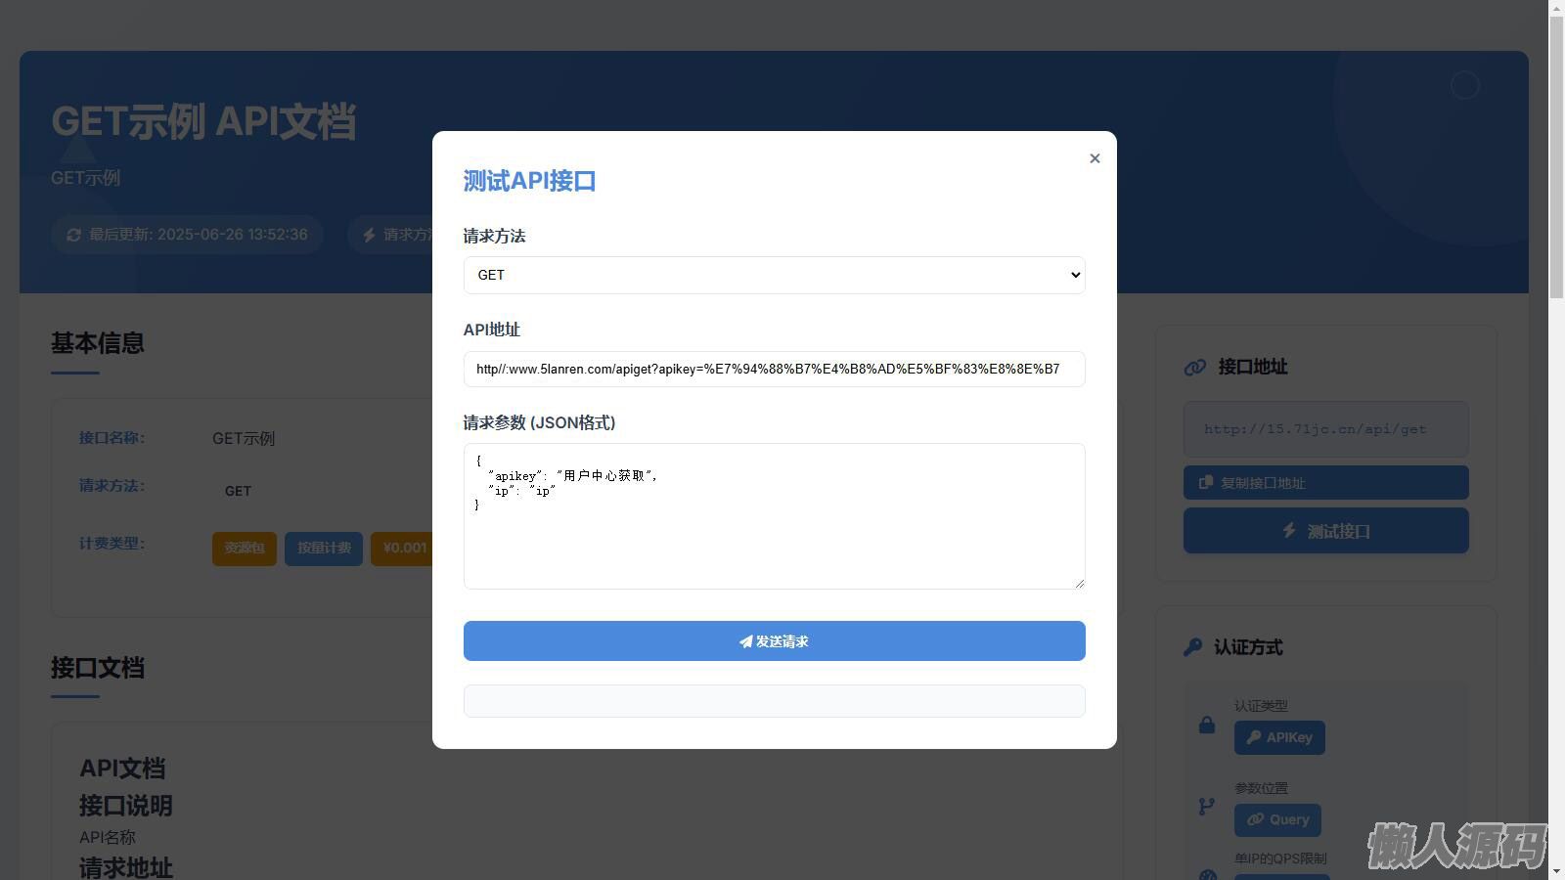The height and width of the screenshot is (880, 1565).
Task: Click the page scrollbar's up arrow
Action: [1556, 8]
